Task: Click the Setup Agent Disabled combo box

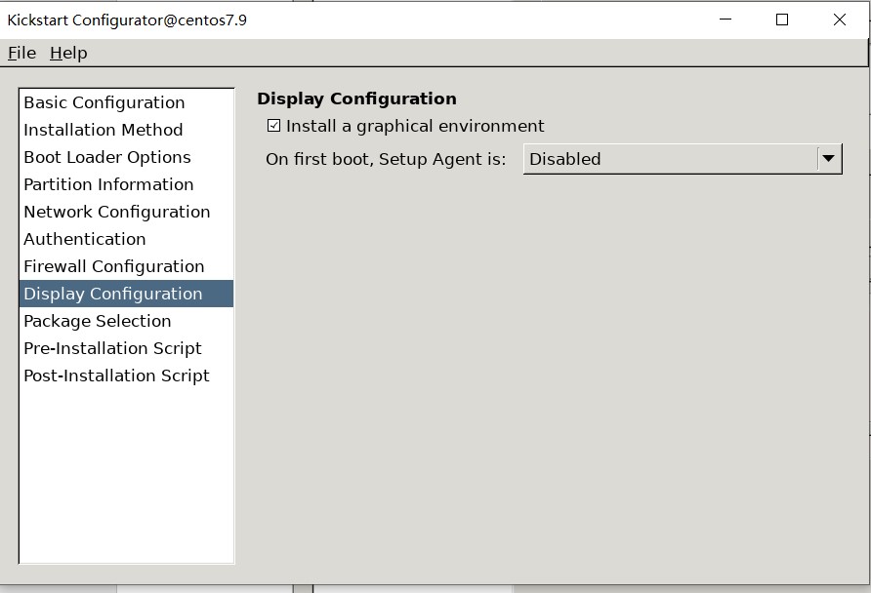Action: [x=670, y=159]
